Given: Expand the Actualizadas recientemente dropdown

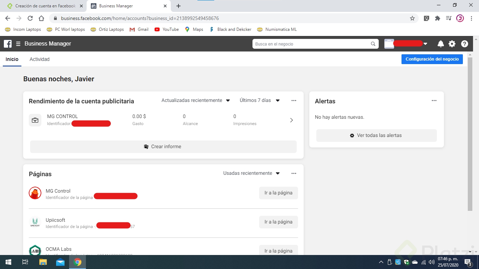Looking at the screenshot, I should [196, 101].
